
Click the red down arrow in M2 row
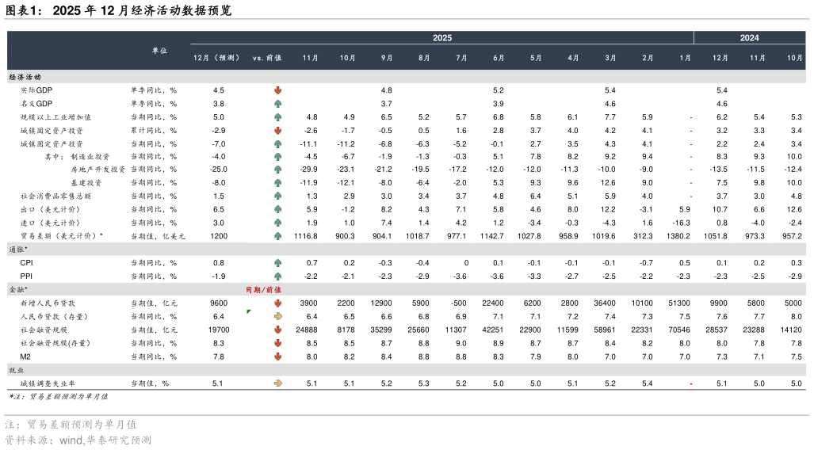point(277,357)
